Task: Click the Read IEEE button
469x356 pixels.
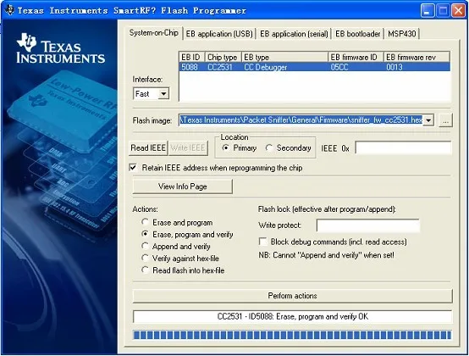Action: click(x=148, y=147)
